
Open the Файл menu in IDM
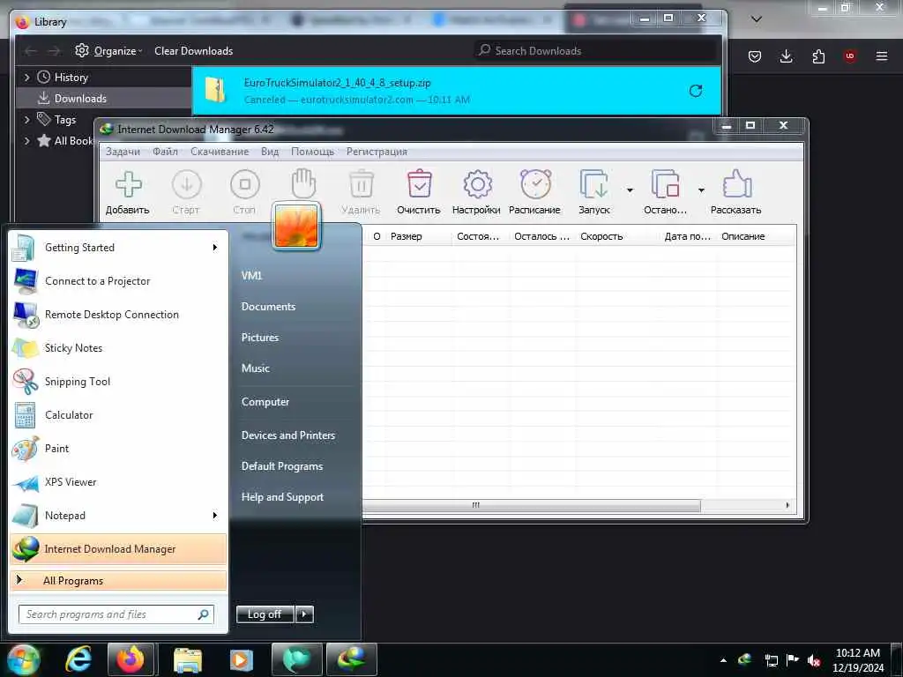(x=165, y=152)
